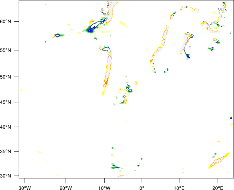The height and width of the screenshot is (190, 234).
Task: Click the 55°N latitude label
Action: point(6,50)
